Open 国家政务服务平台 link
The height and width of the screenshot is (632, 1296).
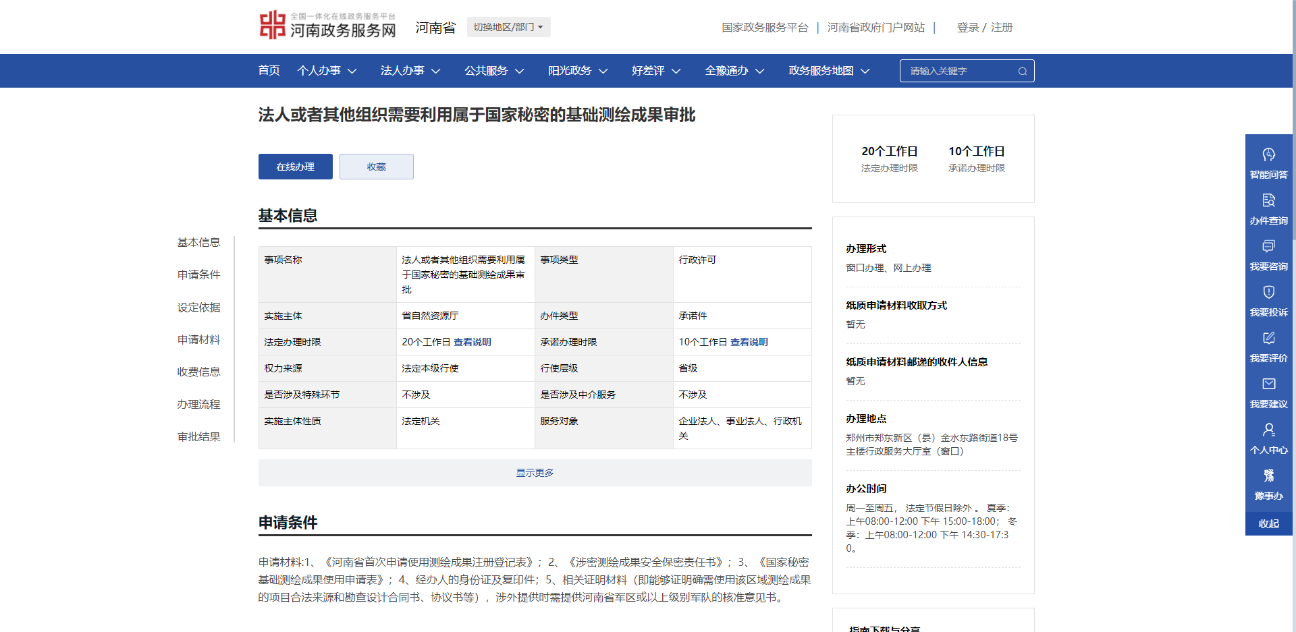[765, 28]
